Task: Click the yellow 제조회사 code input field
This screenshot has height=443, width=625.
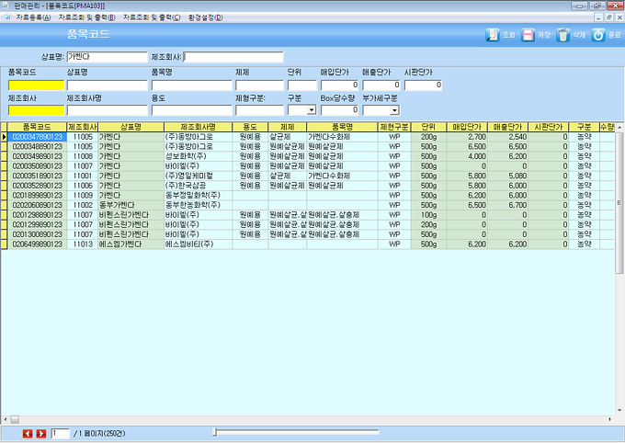Action: coord(36,110)
